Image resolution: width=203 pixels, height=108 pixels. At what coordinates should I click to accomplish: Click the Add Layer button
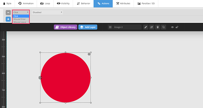point(88,27)
